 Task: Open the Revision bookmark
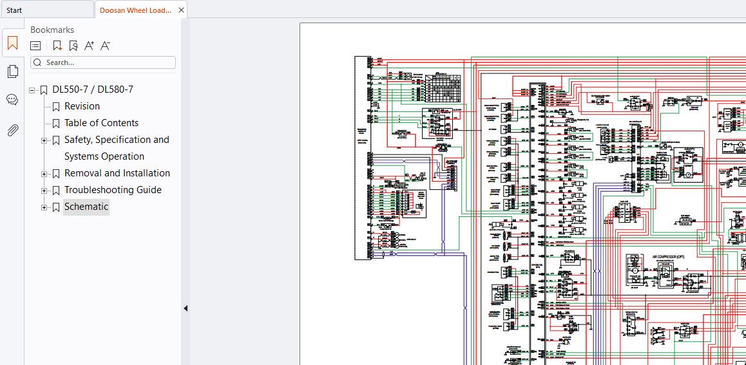pos(82,106)
